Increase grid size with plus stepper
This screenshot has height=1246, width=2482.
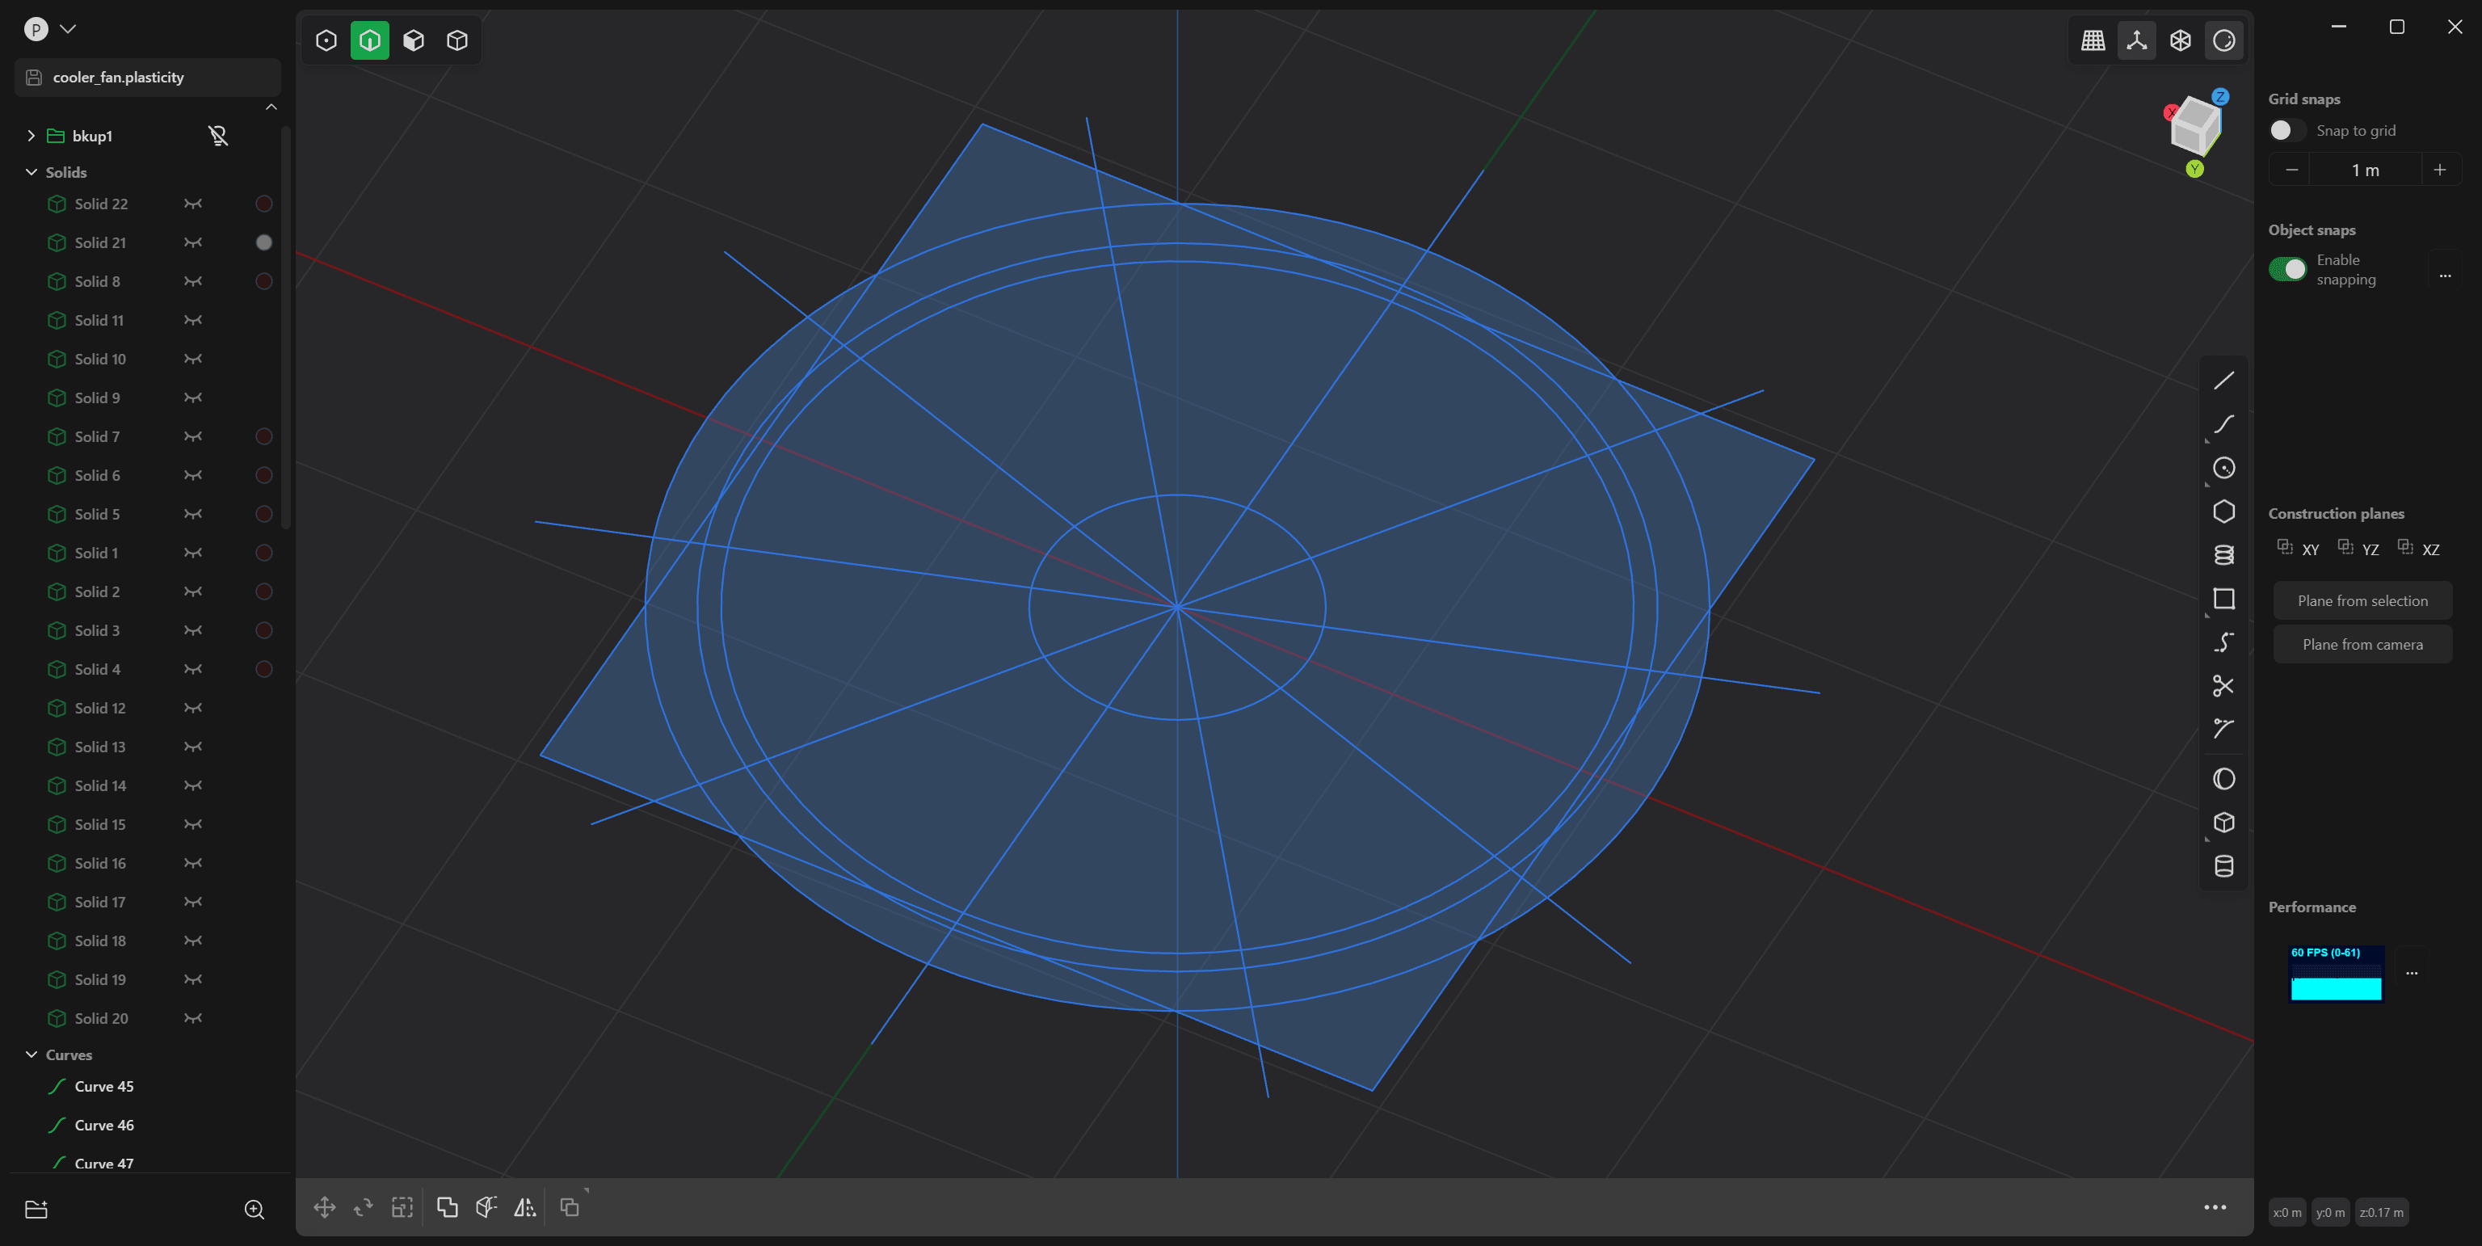(2438, 170)
